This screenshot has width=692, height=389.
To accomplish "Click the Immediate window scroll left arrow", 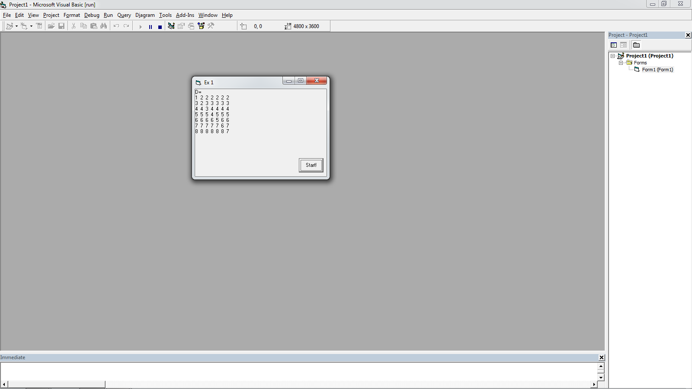I will click(4, 384).
